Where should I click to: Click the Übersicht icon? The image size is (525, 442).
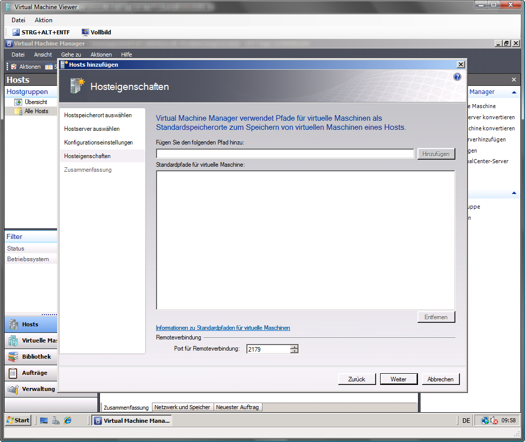tap(18, 102)
